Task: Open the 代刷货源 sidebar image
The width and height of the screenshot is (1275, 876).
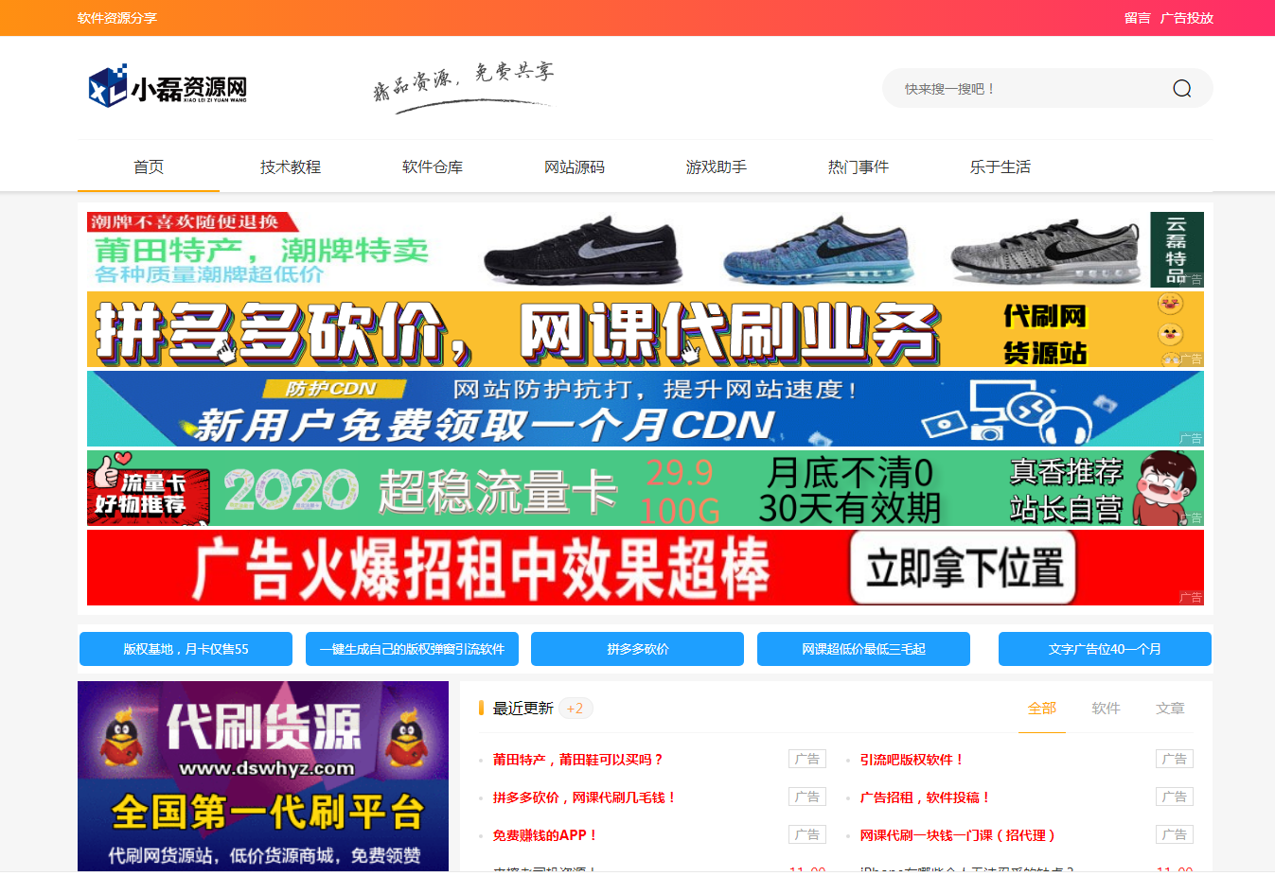Action: coord(263,776)
